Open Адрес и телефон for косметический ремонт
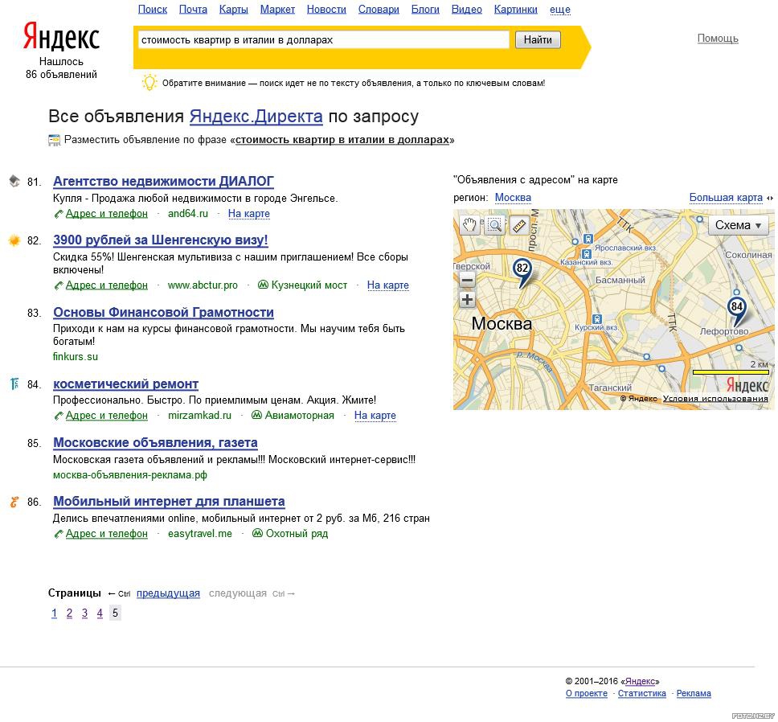 point(106,416)
